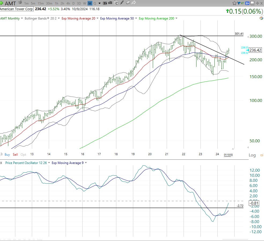
Task: Select the 15m timeframe
Action: pyautogui.click(x=40, y=3)
